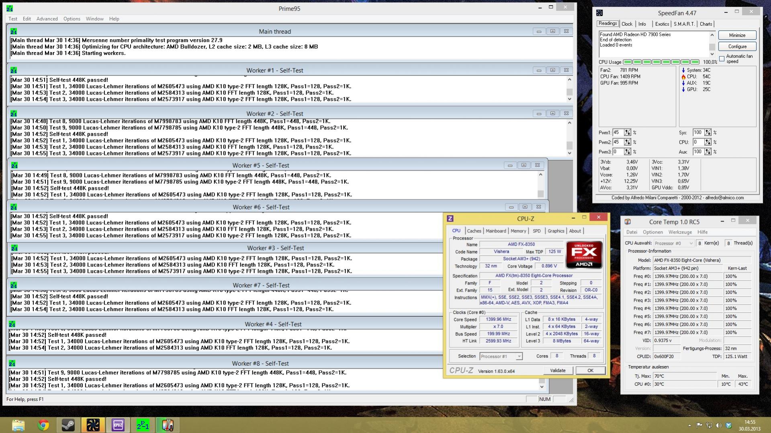Image resolution: width=771 pixels, height=433 pixels.
Task: Open the clock and date in taskbar
Action: click(x=749, y=425)
